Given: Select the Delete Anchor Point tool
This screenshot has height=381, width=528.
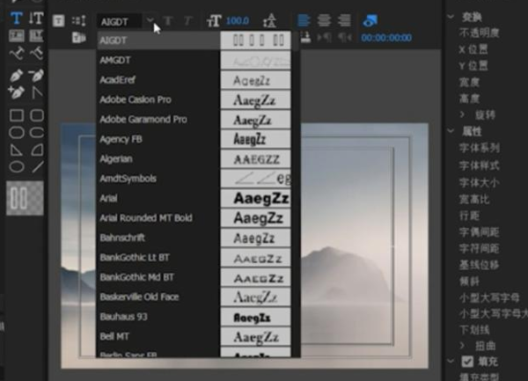Looking at the screenshot, I should 36,76.
